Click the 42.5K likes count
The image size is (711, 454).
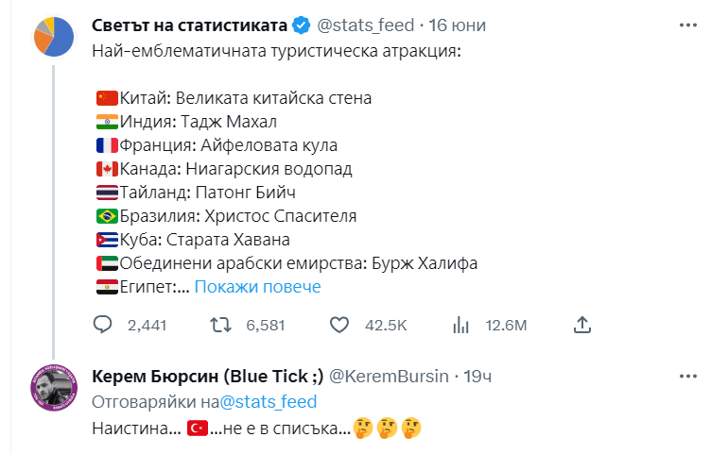pos(385,326)
